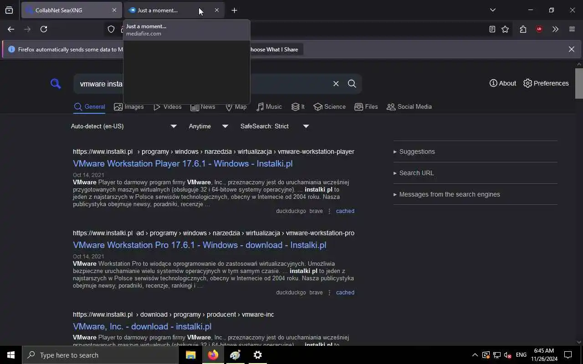Select the Videos category tab

click(168, 107)
